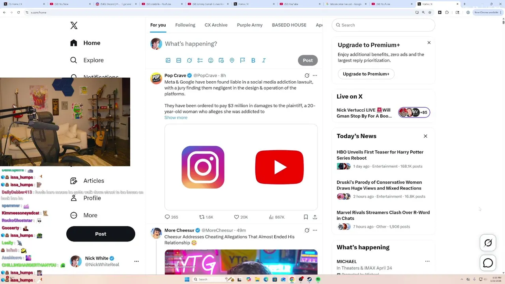Open the More menu in the sidebar
Screen dimensions: 505x284
(84, 215)
